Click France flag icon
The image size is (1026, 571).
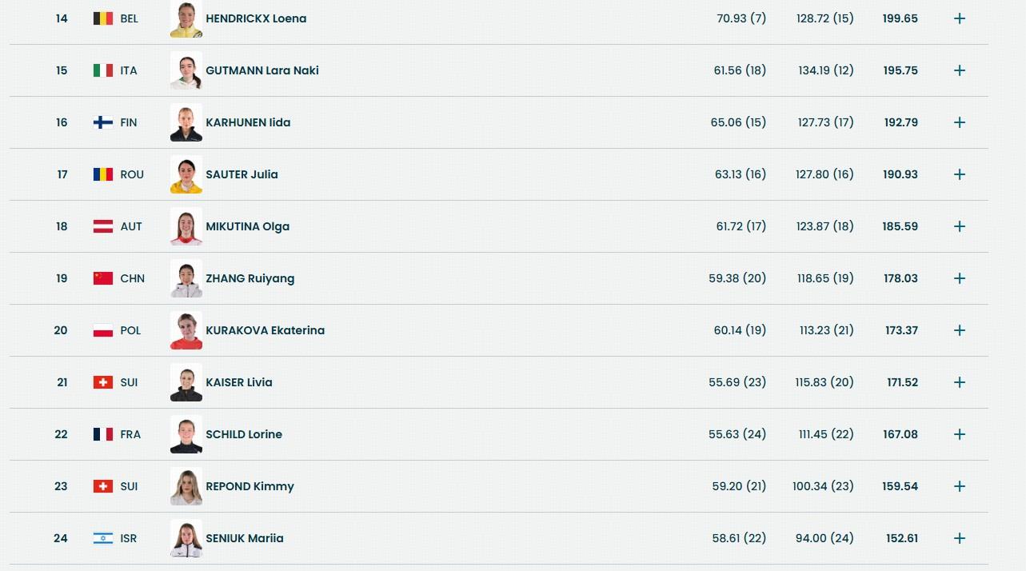point(103,434)
